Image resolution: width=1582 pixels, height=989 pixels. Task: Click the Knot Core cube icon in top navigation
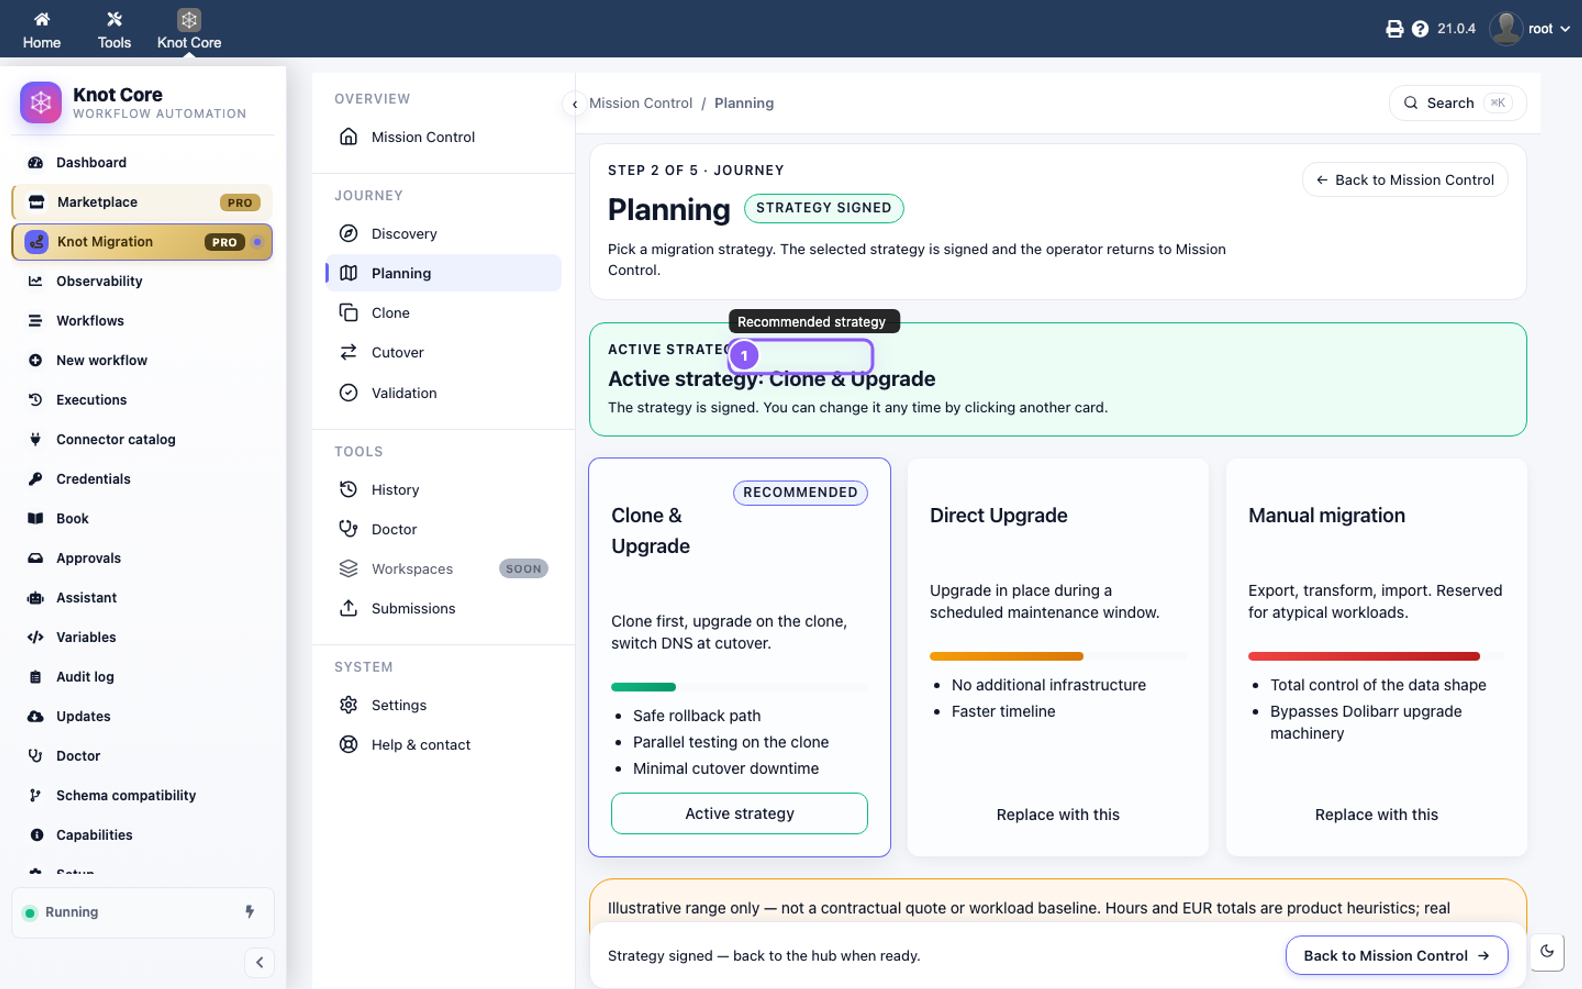(x=189, y=20)
